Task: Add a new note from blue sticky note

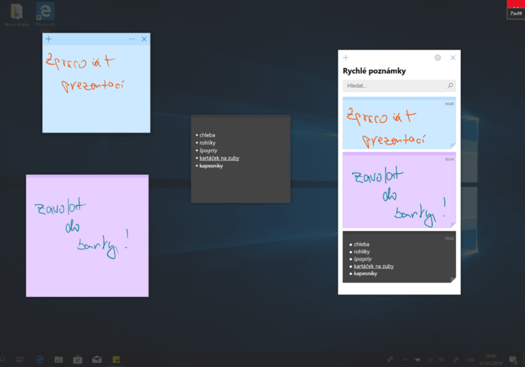Action: pos(49,39)
